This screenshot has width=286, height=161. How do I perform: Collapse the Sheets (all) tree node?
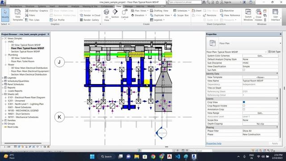[3, 94]
